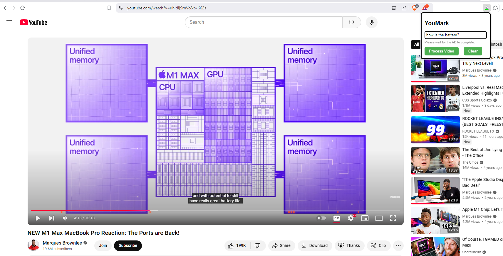Turn off closed captions CC

(337, 218)
